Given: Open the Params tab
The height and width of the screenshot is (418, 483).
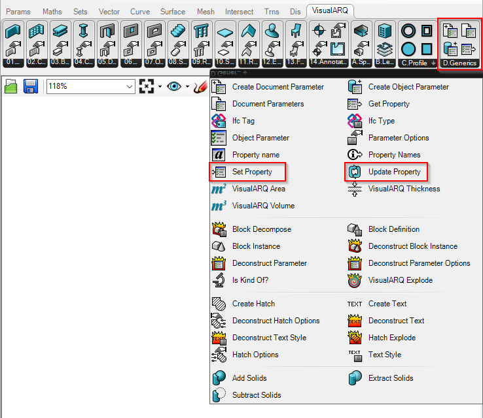Looking at the screenshot, I should [x=18, y=12].
